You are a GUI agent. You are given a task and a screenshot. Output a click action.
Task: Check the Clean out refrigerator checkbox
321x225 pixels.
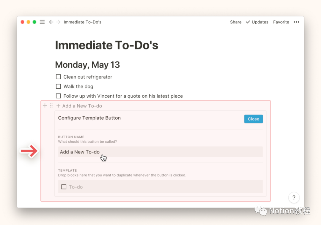click(58, 77)
